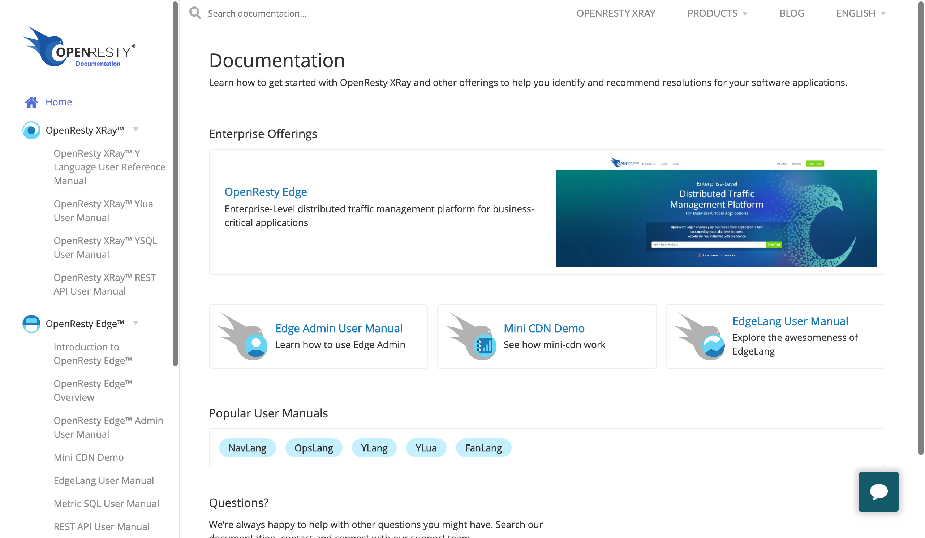Viewport: 925px width, 538px height.
Task: Click the Mini CDN Demo bird icon
Action: [x=471, y=336]
